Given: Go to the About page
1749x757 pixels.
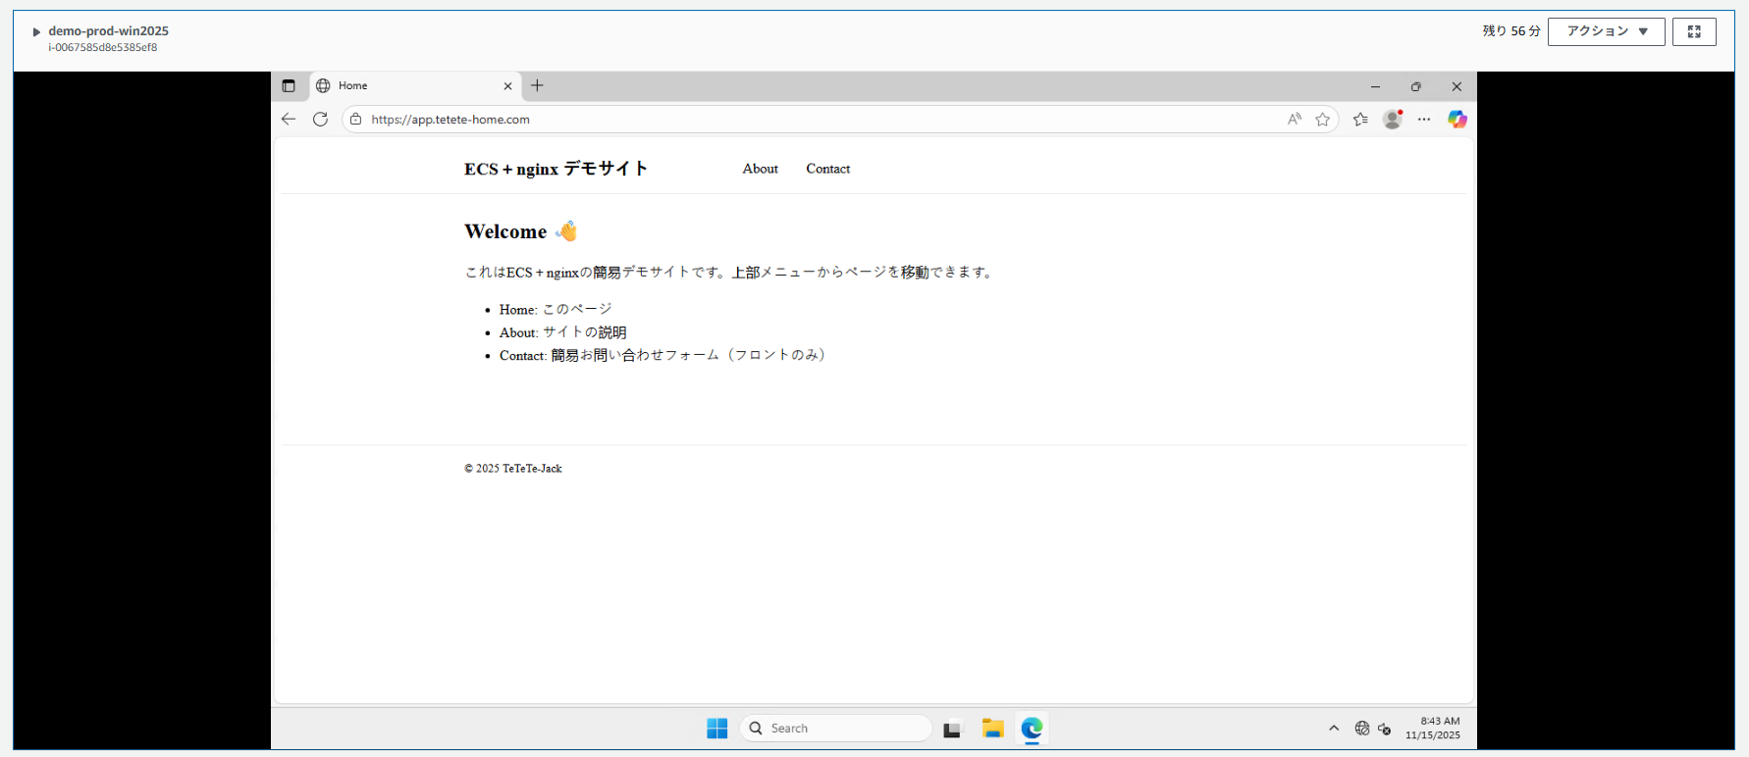Looking at the screenshot, I should (x=760, y=169).
